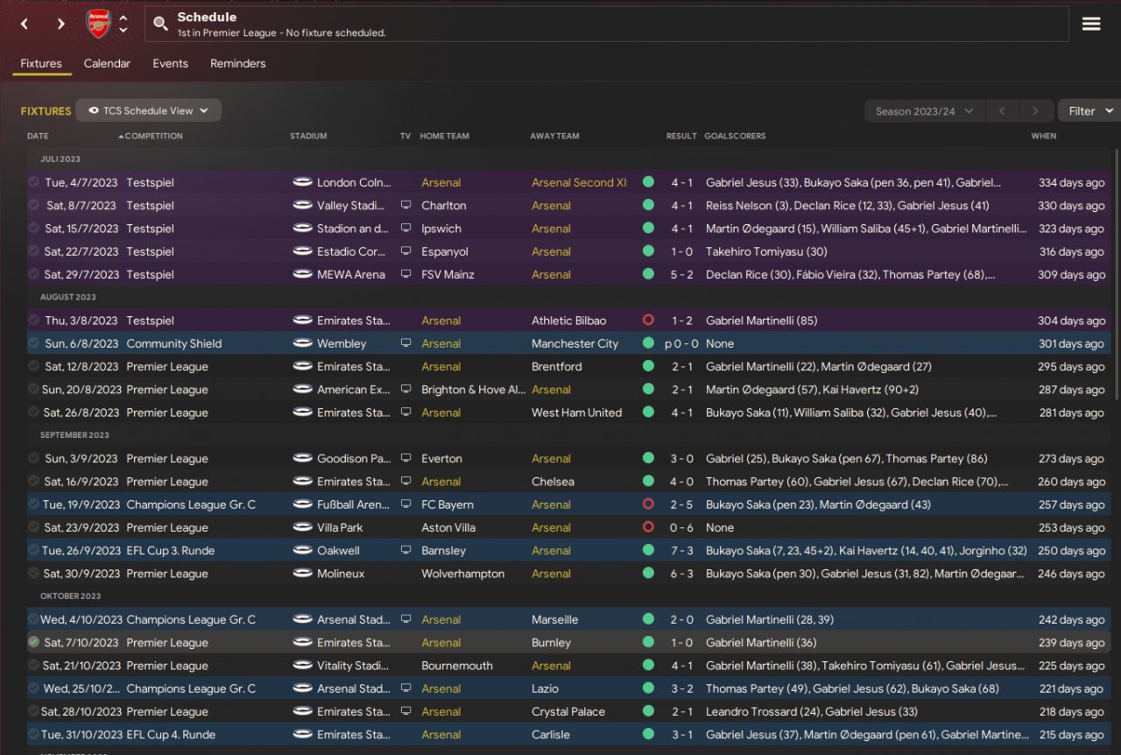Click the MEWA Arena stadium icon

(x=303, y=274)
